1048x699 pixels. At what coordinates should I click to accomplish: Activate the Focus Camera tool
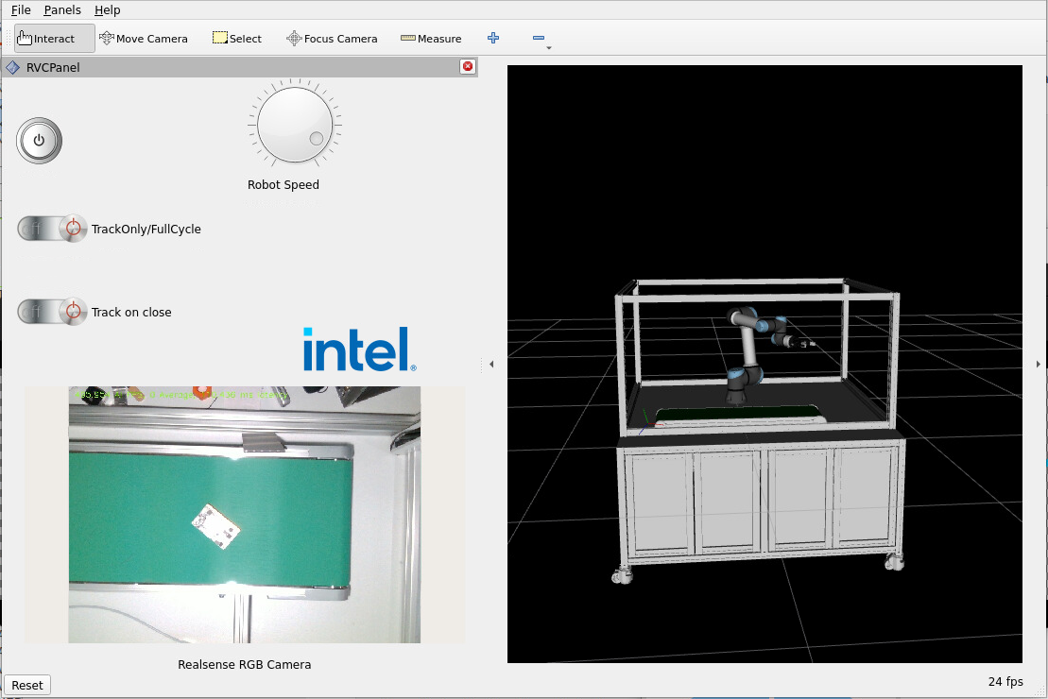(332, 38)
